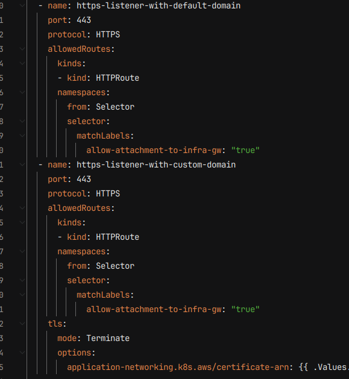
Task: Fold matchLabels in the default-domain listener
Action: 22,136
